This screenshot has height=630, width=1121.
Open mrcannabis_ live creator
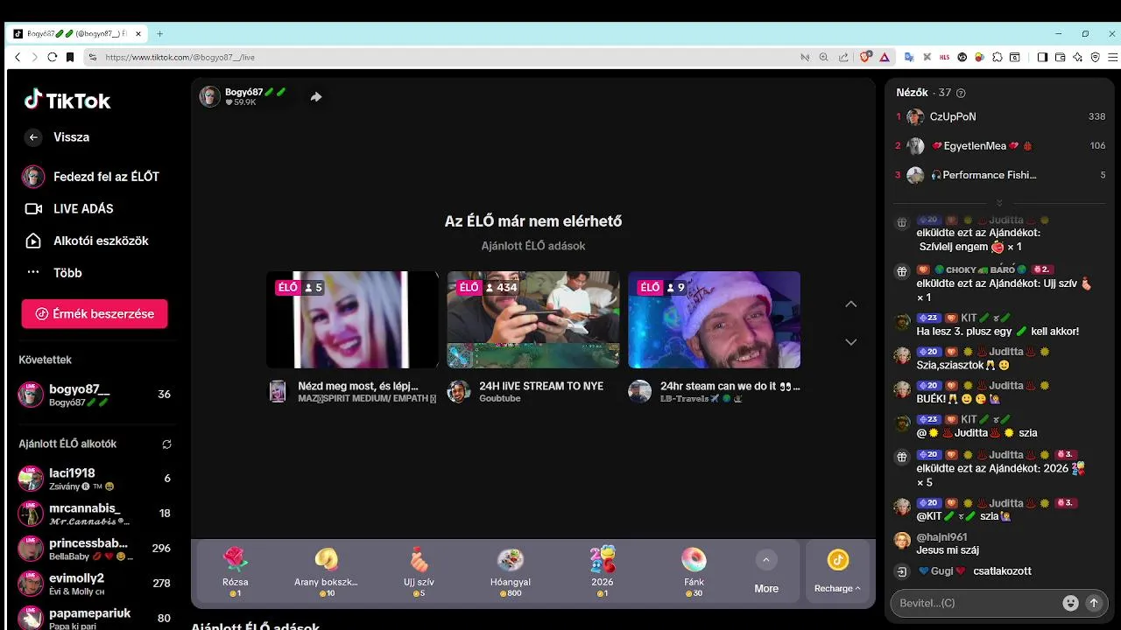pos(95,514)
